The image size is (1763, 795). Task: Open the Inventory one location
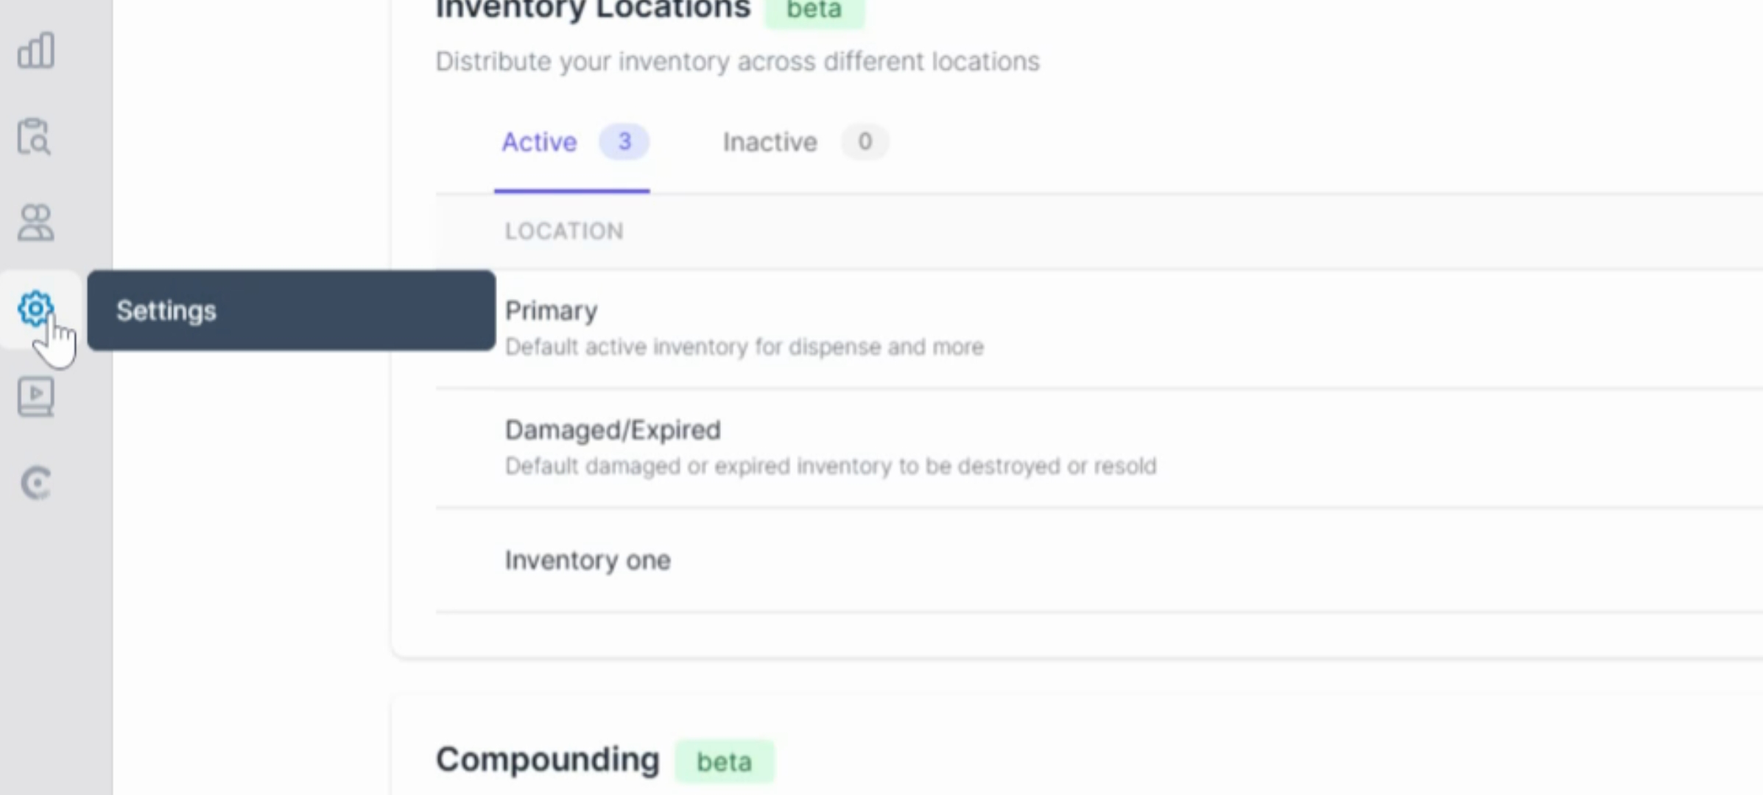point(588,560)
